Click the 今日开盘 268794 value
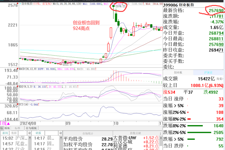 pos(216,33)
